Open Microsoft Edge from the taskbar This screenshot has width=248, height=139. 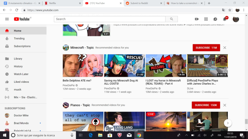click(x=90, y=135)
